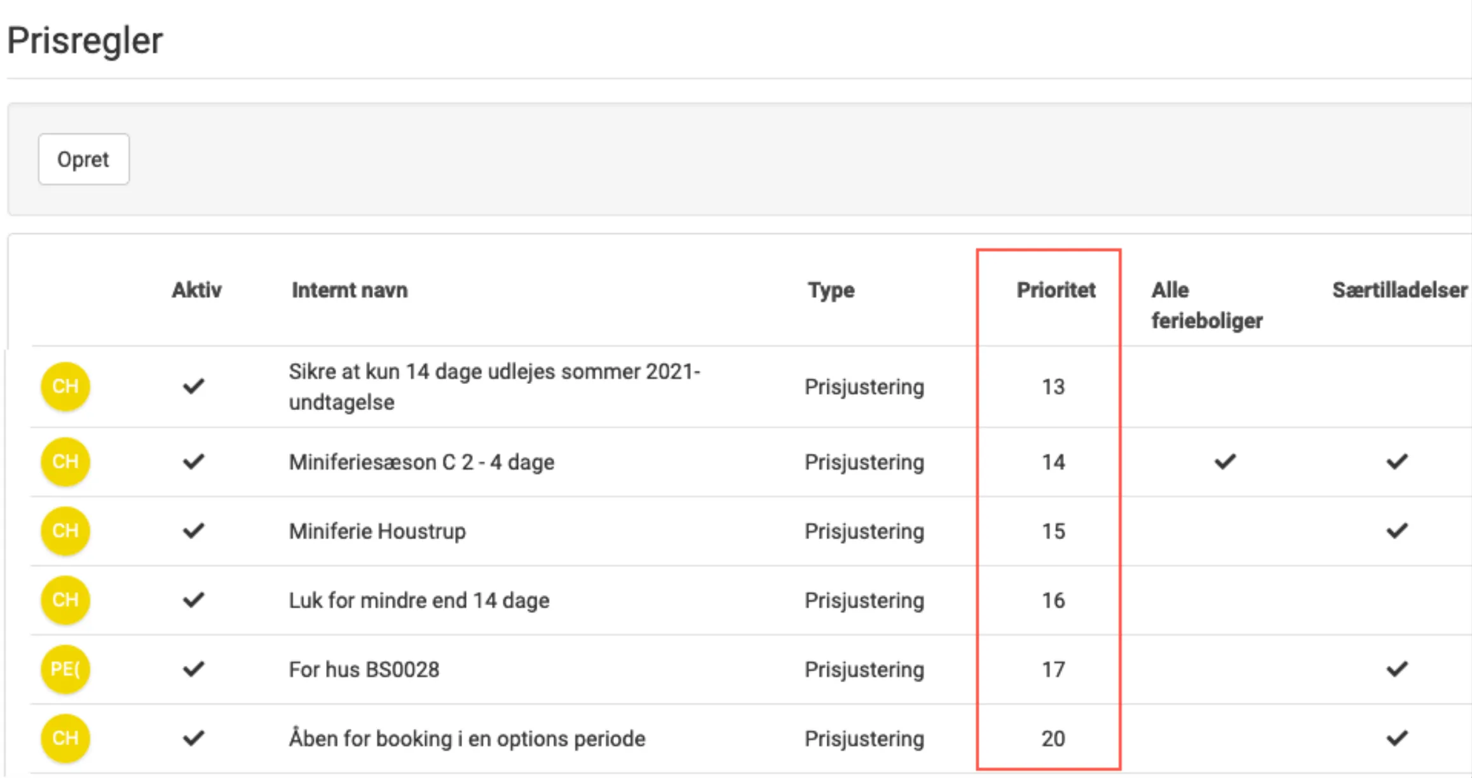Click CH avatar beside Miniferie Houstrup
Screen dimensions: 1472x778
click(65, 531)
